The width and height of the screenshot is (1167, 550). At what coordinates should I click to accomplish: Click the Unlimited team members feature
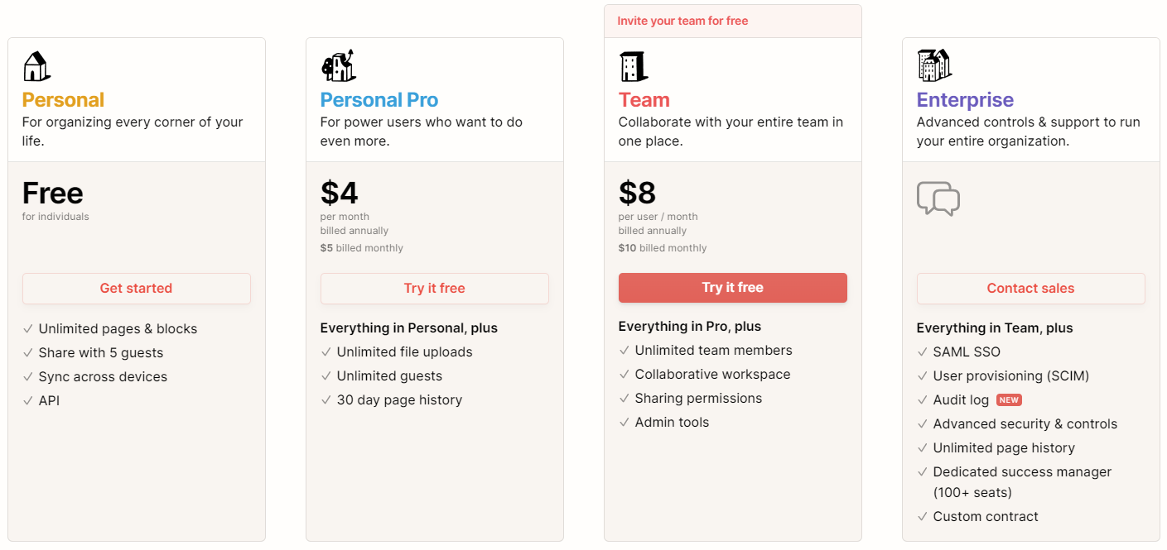click(713, 351)
